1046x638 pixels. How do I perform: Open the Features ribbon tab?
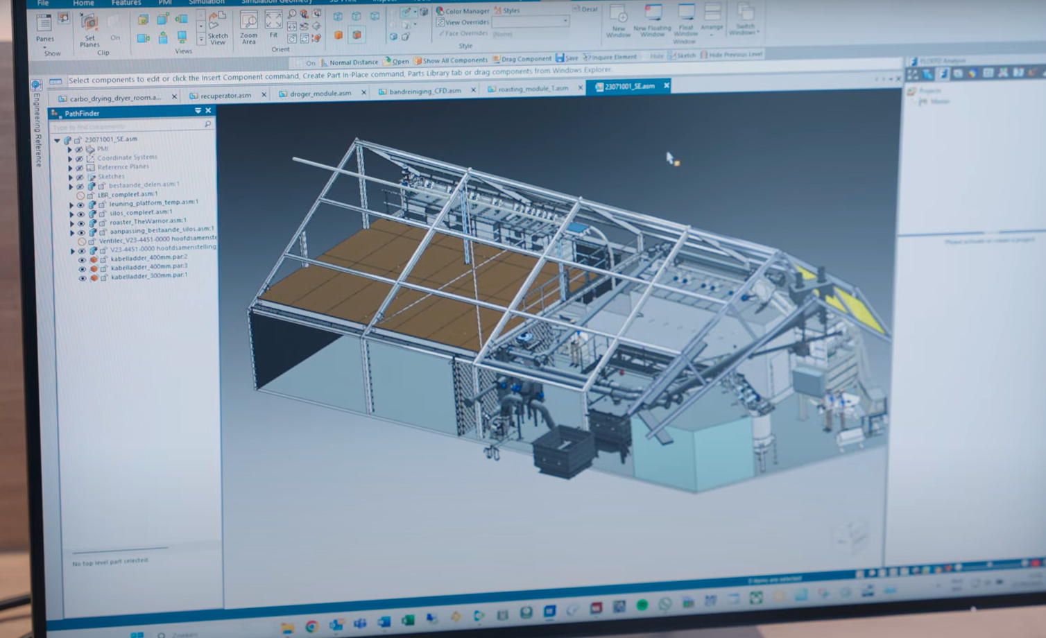(x=126, y=3)
